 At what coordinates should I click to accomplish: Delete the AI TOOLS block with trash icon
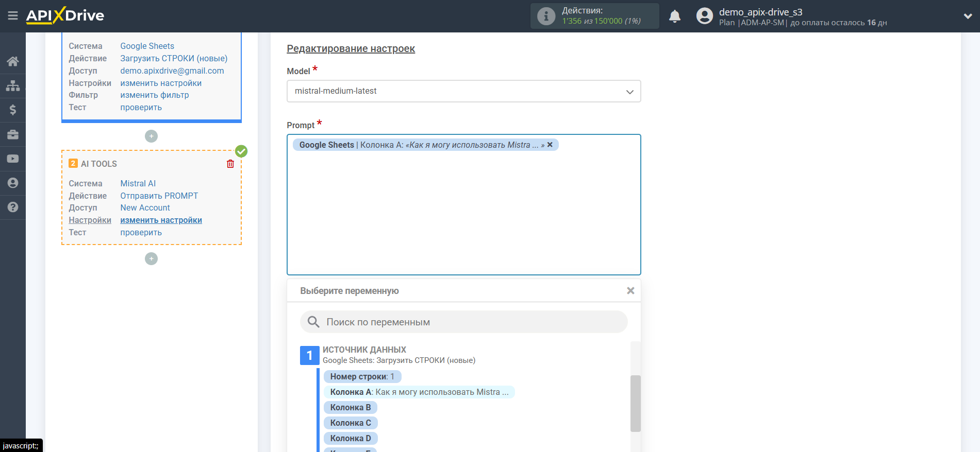click(230, 164)
